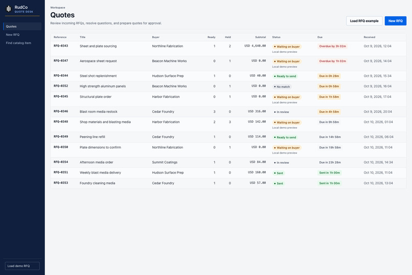The height and width of the screenshot is (275, 412).
Task: Select High strength aluminum panels title
Action: (103, 87)
